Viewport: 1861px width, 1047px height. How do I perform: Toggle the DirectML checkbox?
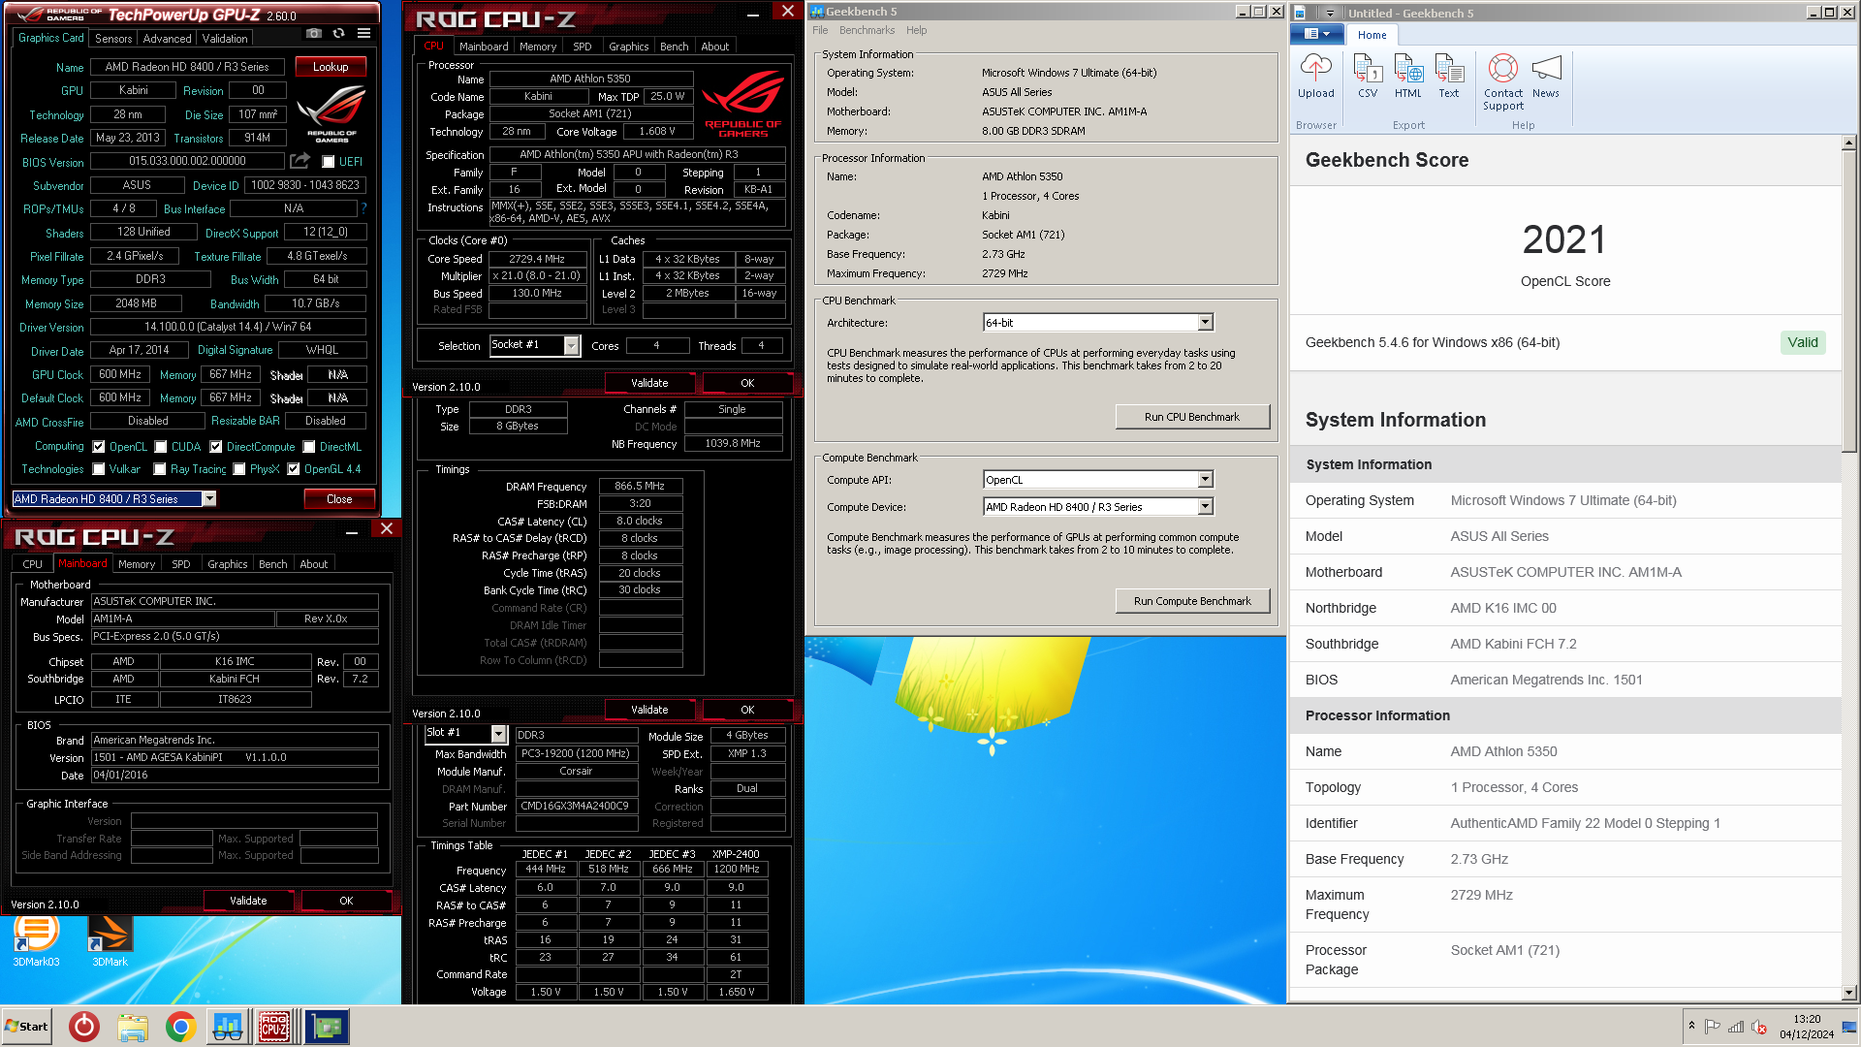point(309,447)
